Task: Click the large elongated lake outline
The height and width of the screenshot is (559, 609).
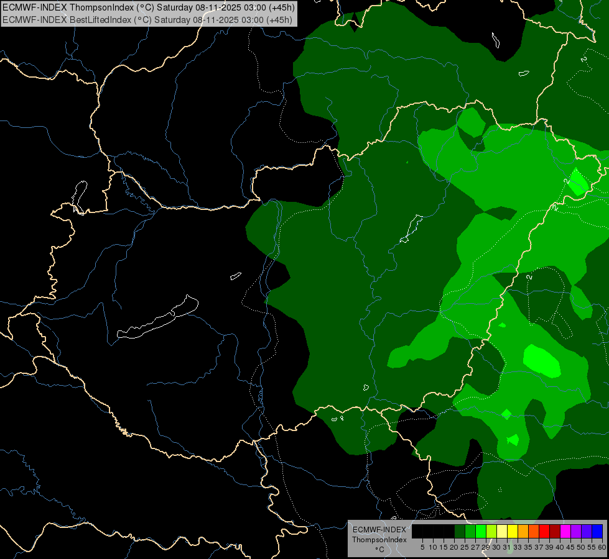Action: [157, 317]
